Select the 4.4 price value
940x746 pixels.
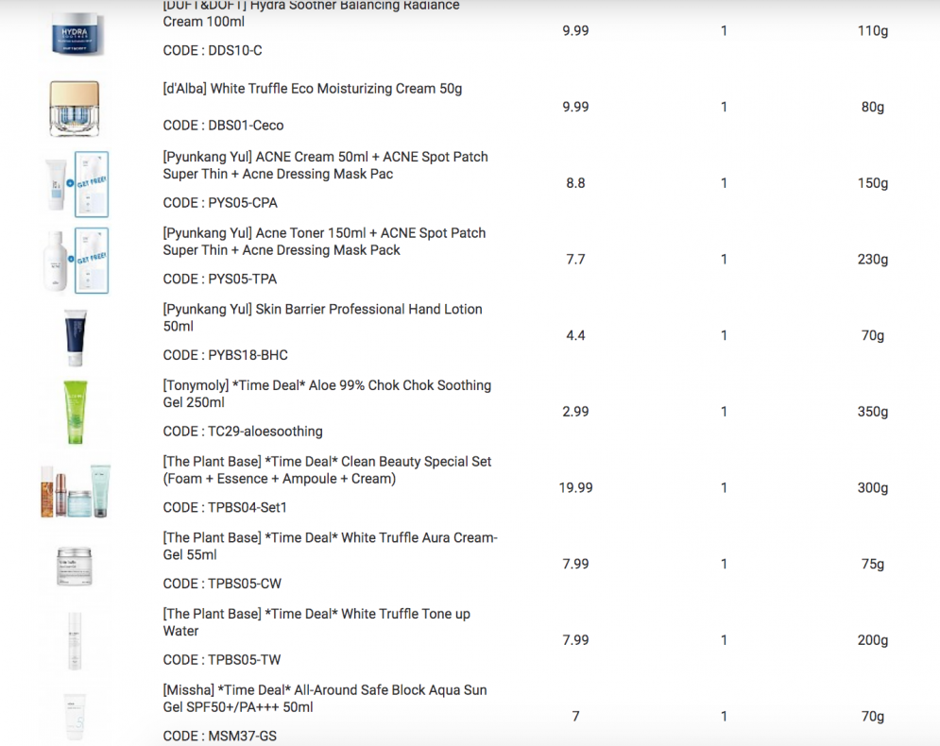pos(575,335)
